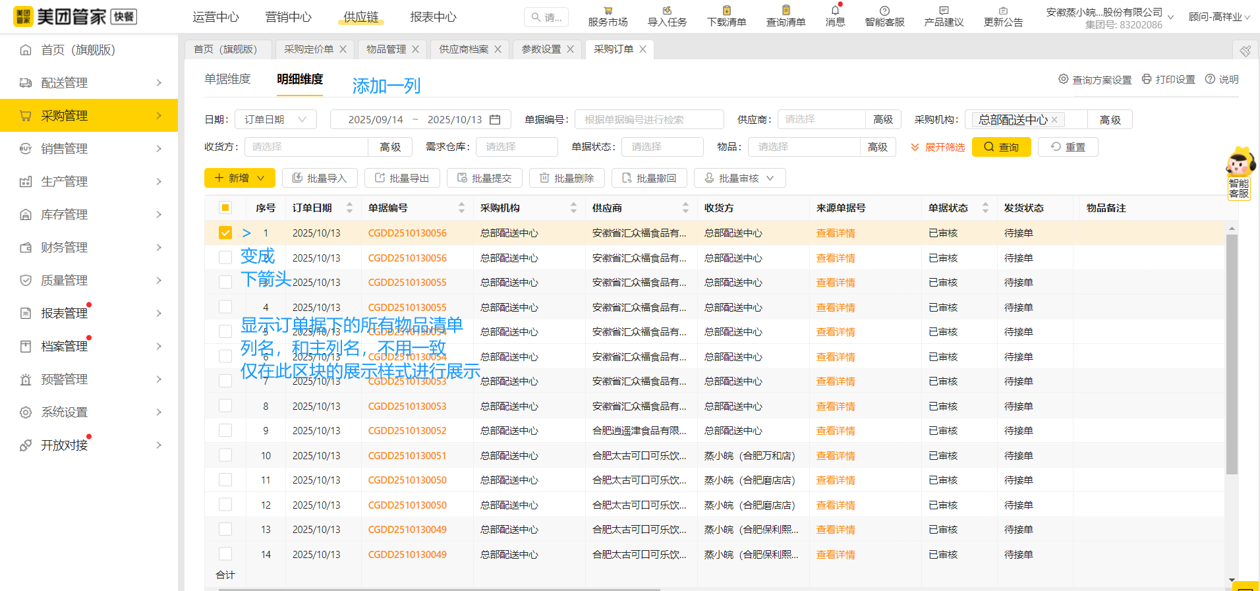This screenshot has height=591, width=1260.
Task: Sort by 订单日期 column
Action: point(349,208)
